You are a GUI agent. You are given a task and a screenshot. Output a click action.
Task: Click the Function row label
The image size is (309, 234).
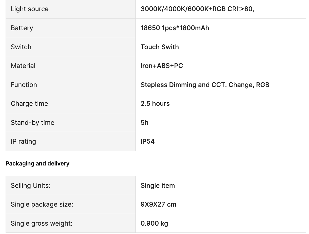click(x=24, y=85)
